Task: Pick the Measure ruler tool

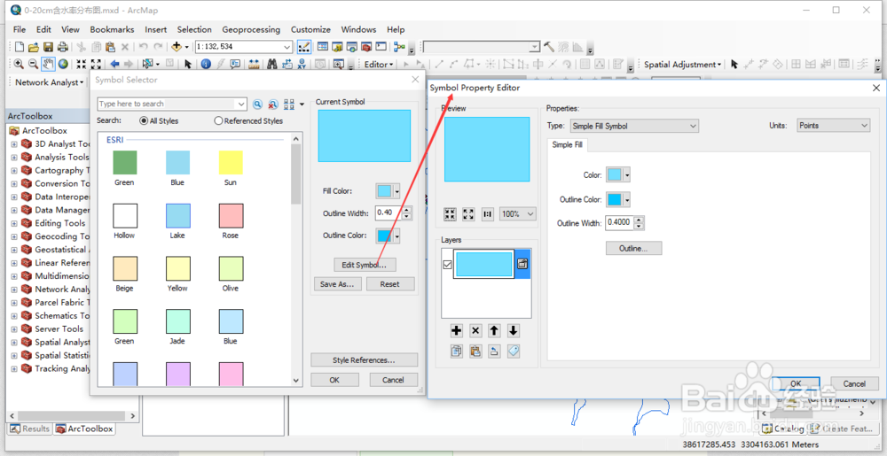Action: [x=254, y=64]
